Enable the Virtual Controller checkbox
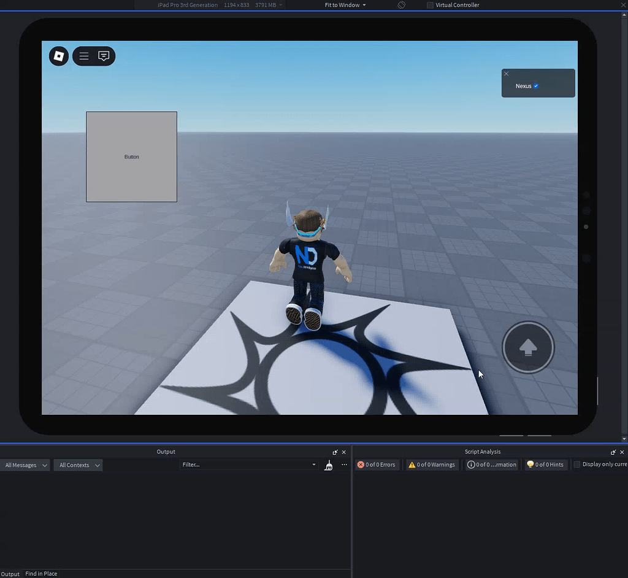 (429, 5)
